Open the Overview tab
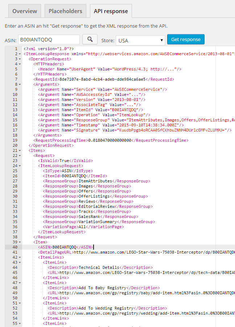This screenshot has height=327, width=235. (x=25, y=11)
